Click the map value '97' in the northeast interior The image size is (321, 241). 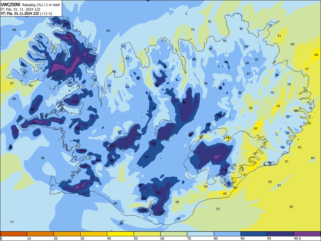coord(220,88)
